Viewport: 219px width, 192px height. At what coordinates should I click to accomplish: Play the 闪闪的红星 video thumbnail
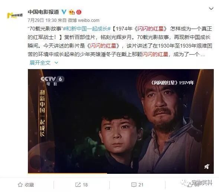click(x=121, y=121)
